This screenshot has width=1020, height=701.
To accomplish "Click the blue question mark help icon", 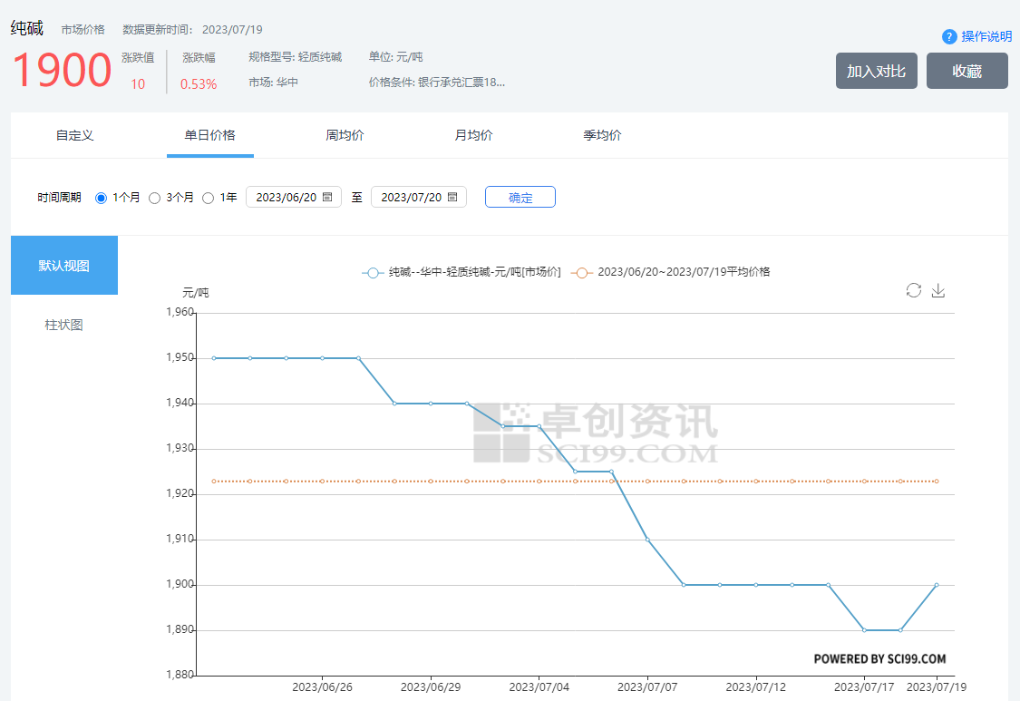I will pos(949,36).
